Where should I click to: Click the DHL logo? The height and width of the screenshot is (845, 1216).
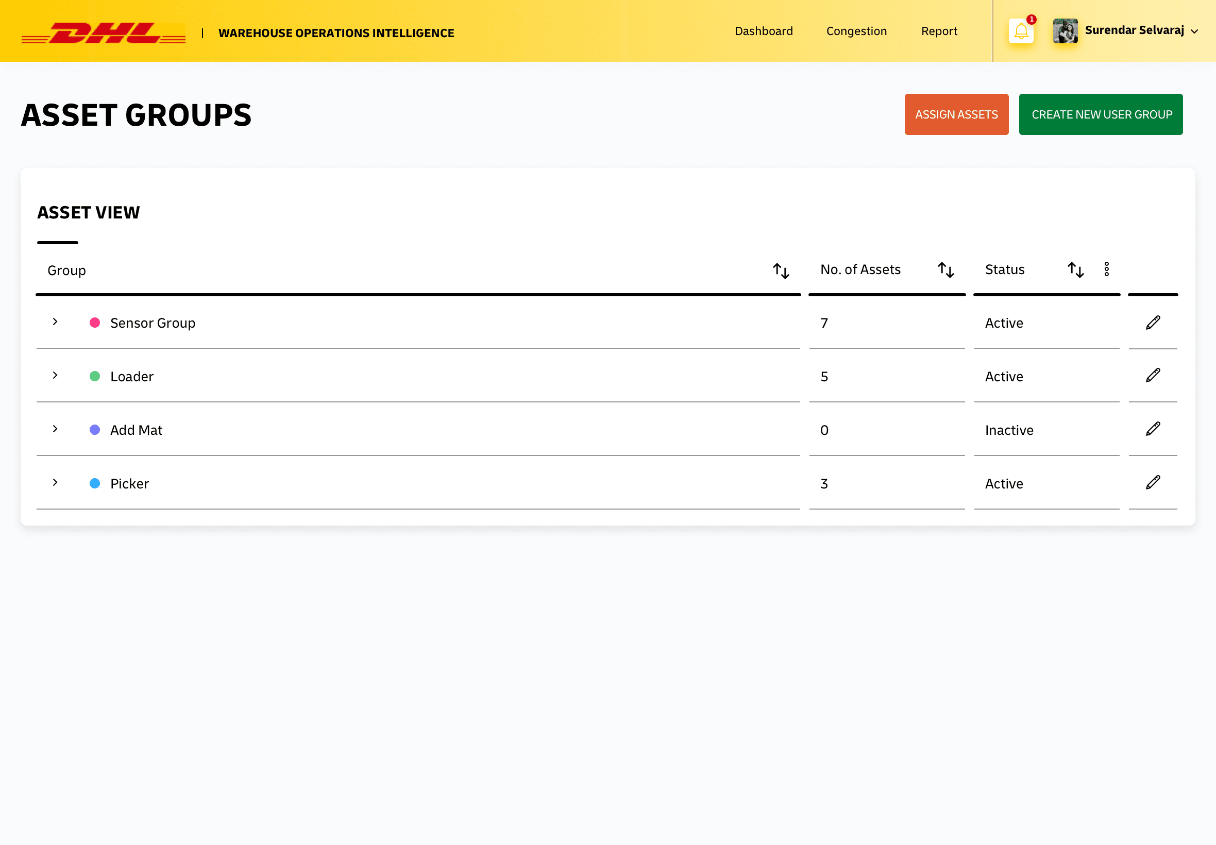(x=104, y=33)
